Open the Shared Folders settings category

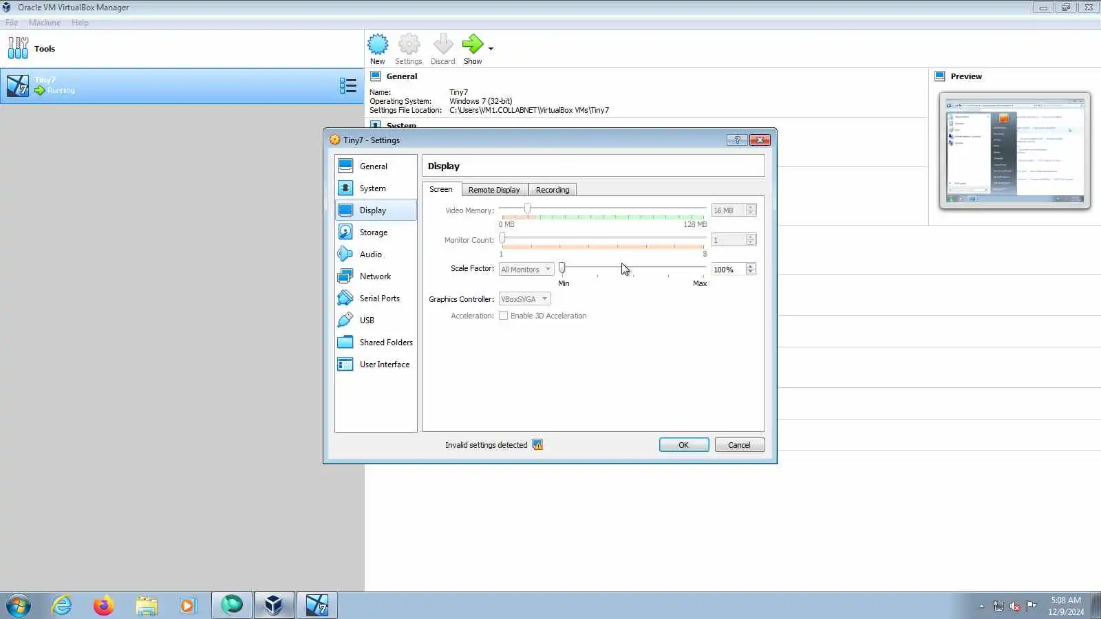click(x=376, y=343)
